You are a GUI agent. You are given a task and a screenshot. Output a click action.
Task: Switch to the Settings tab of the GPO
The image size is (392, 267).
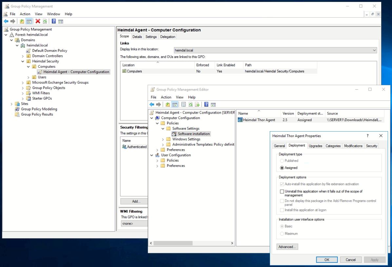pos(151,37)
